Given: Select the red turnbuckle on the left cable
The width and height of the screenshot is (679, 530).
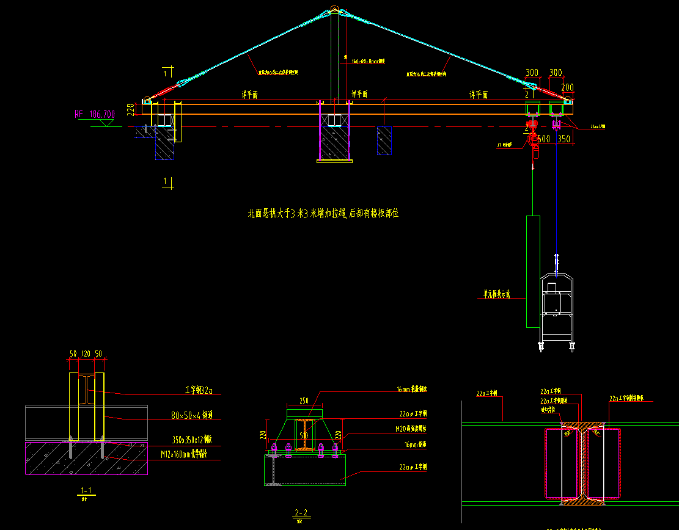Looking at the screenshot, I should tap(163, 91).
